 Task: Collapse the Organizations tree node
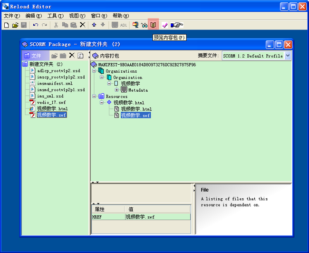coord(94,70)
